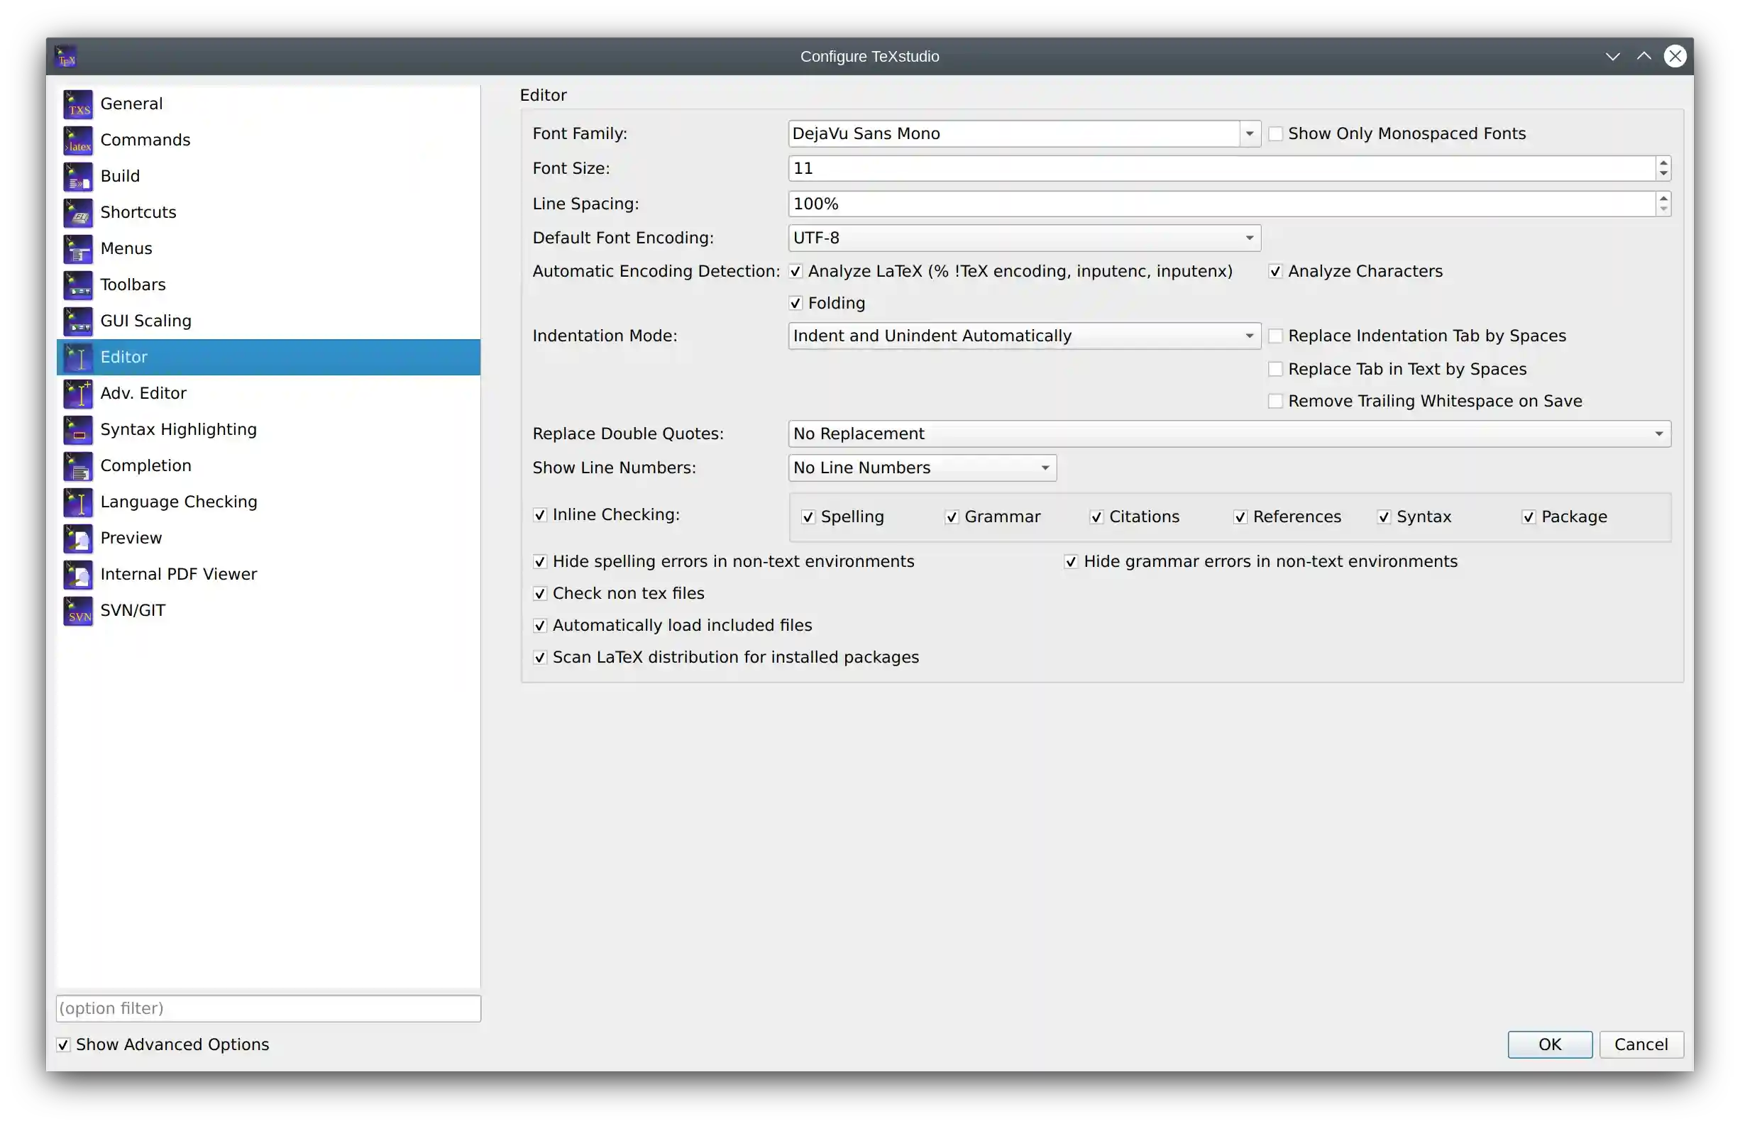Toggle Inline Checking checkbox
This screenshot has height=1126, width=1740.
pyautogui.click(x=539, y=516)
